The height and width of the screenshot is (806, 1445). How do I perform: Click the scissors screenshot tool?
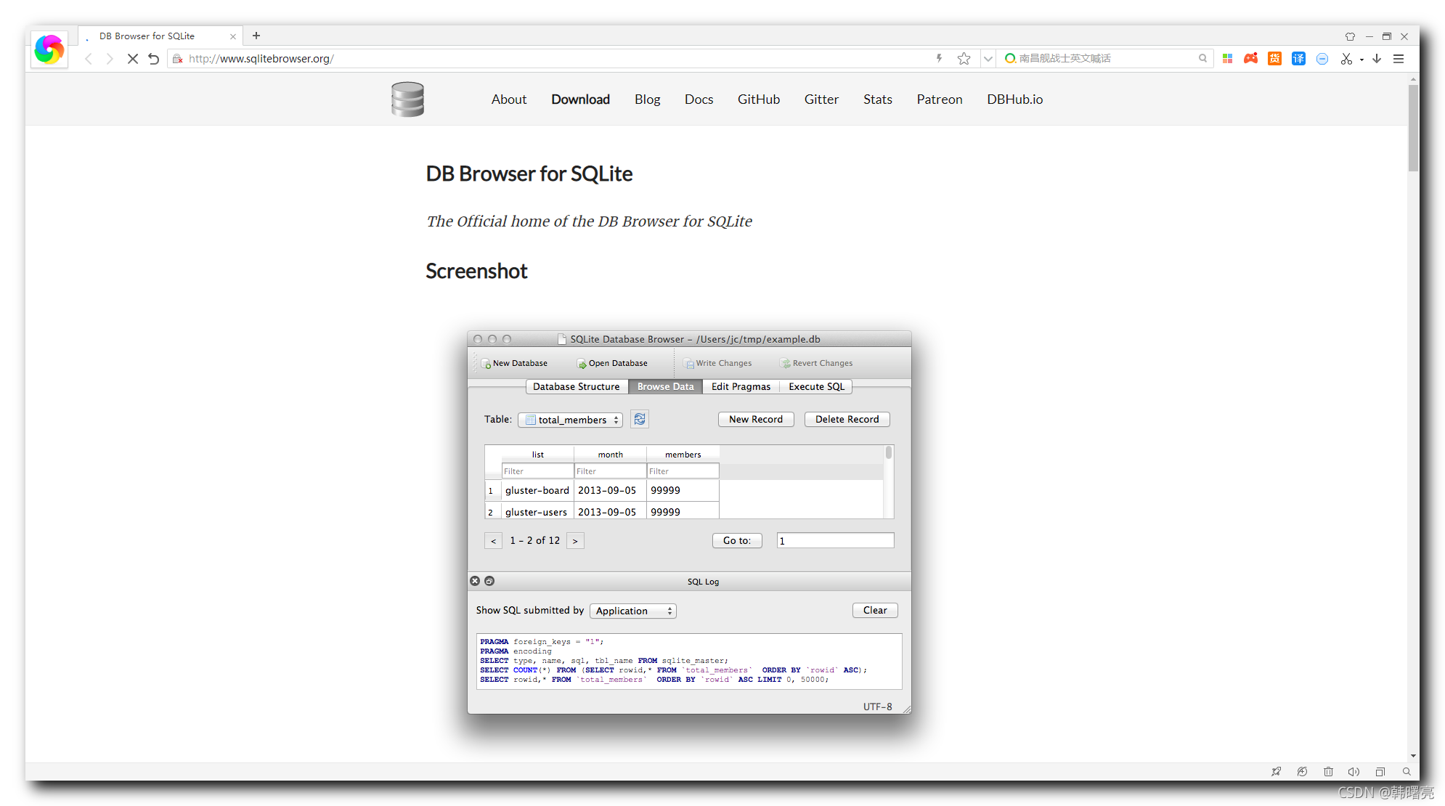coord(1346,59)
